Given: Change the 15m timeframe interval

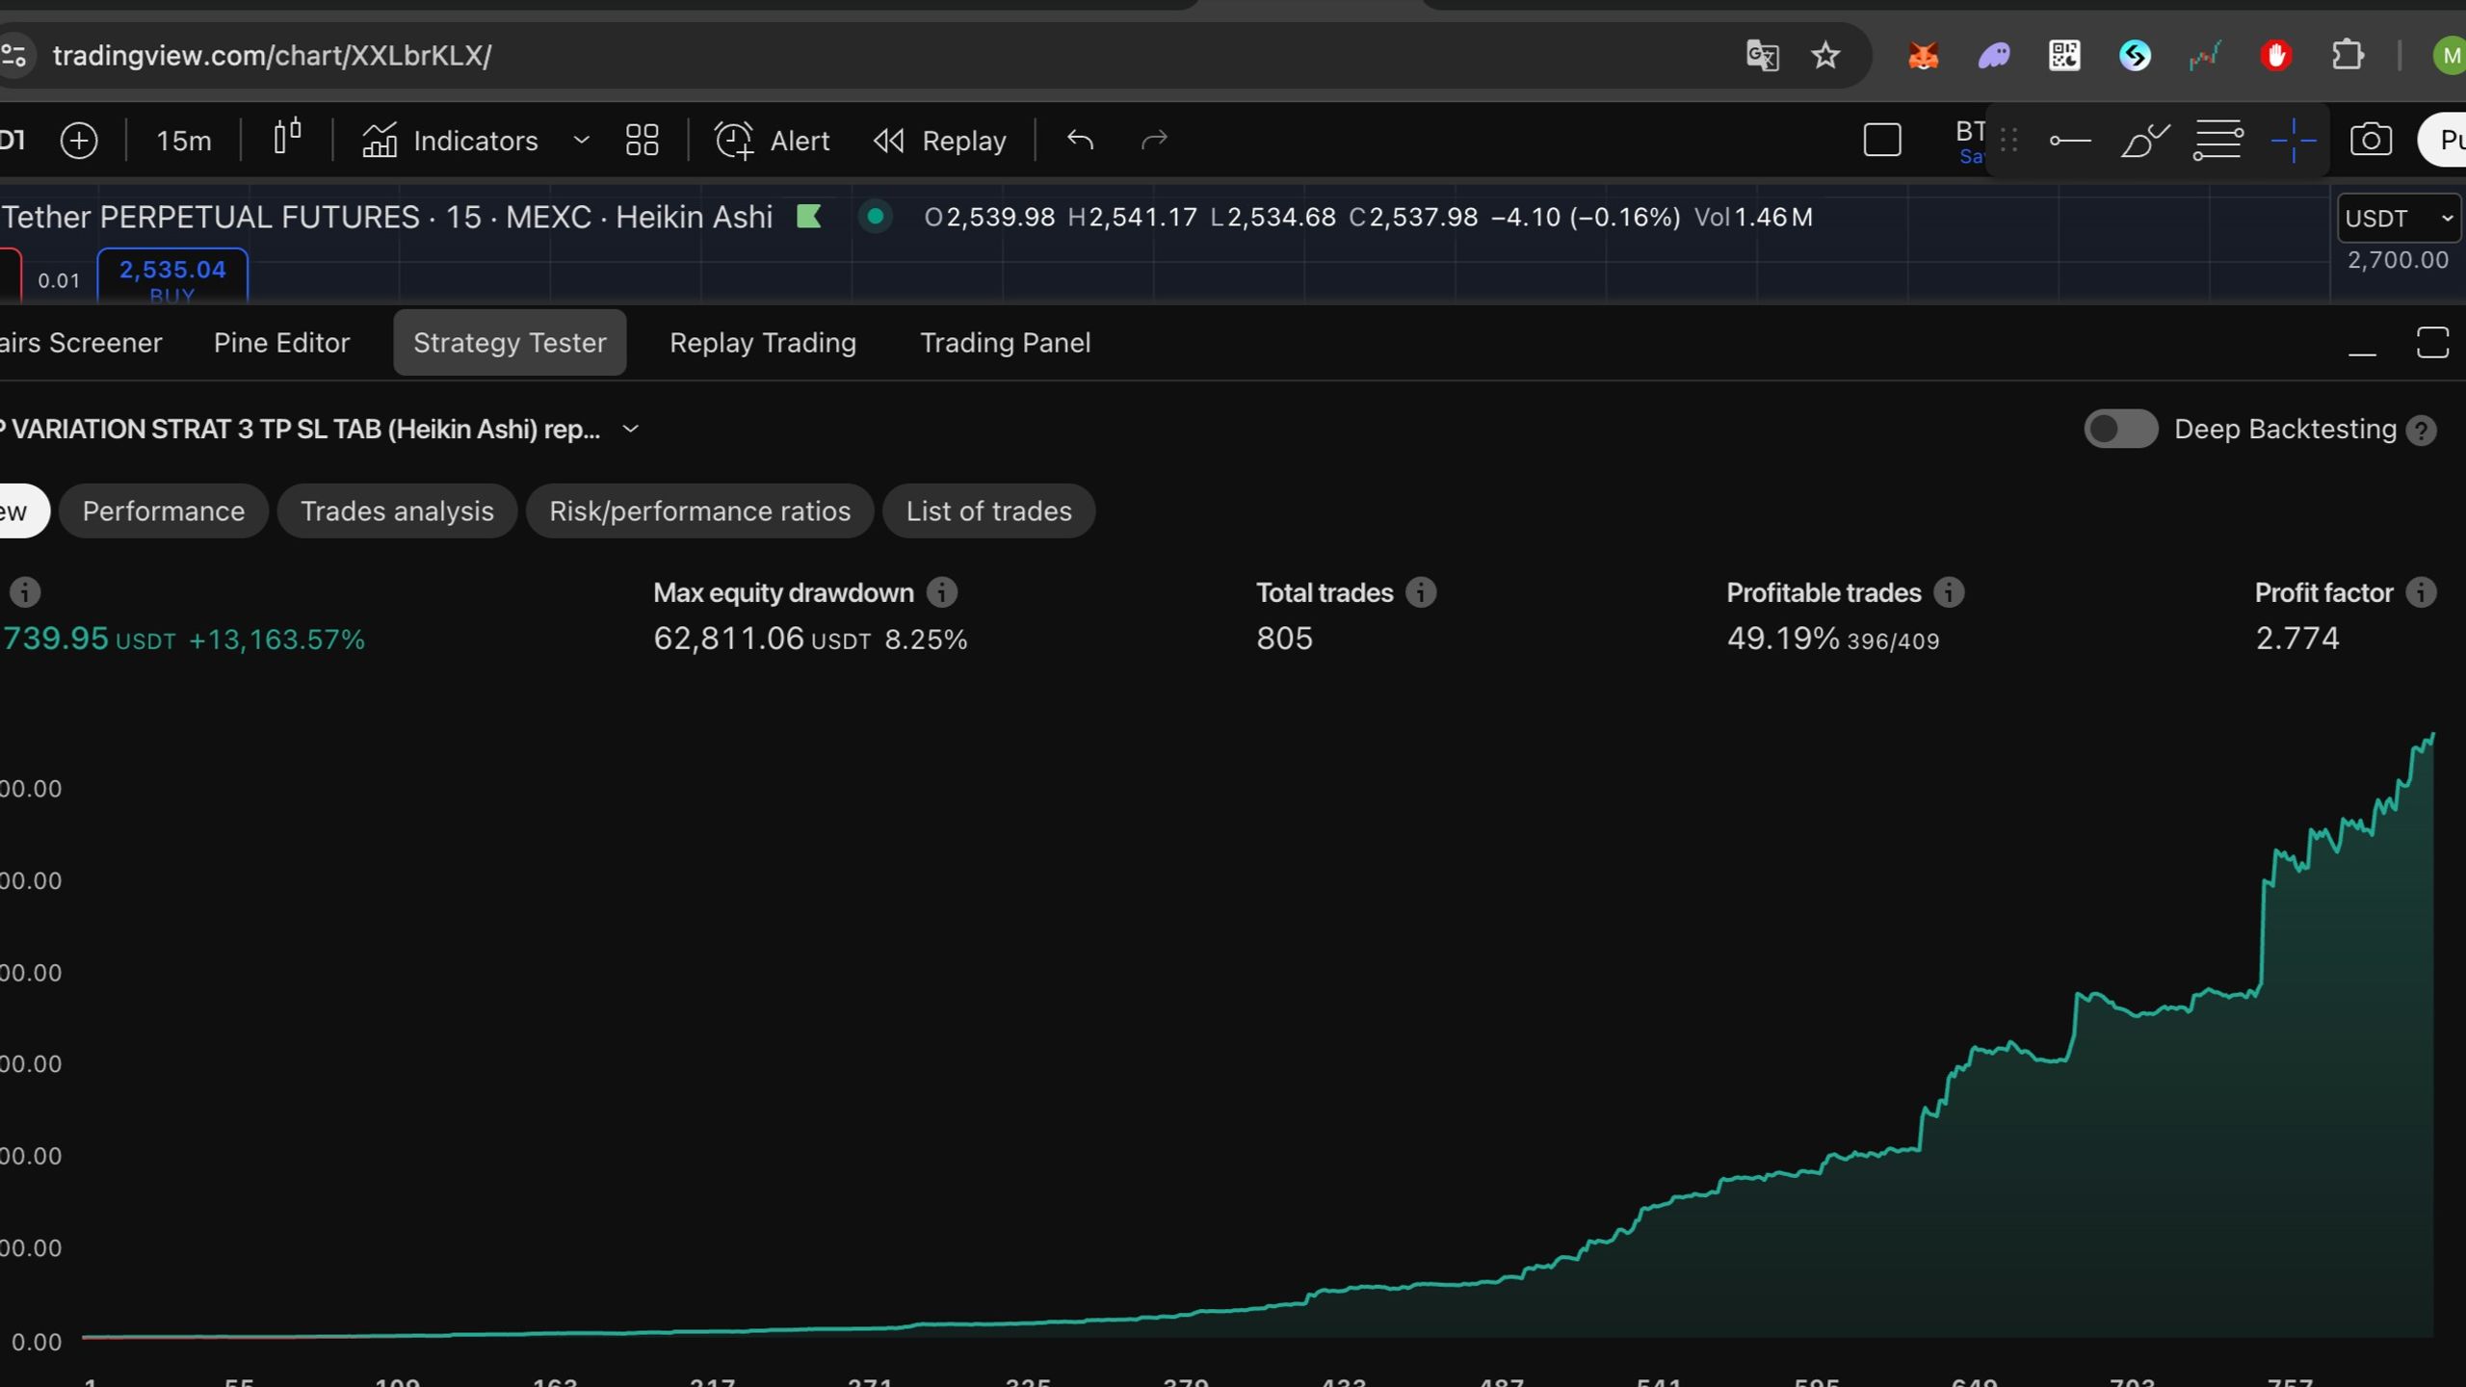Looking at the screenshot, I should coord(183,141).
